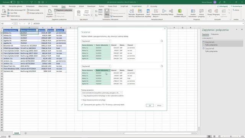Open Płatność column filter dropdown in sheet

65,30
